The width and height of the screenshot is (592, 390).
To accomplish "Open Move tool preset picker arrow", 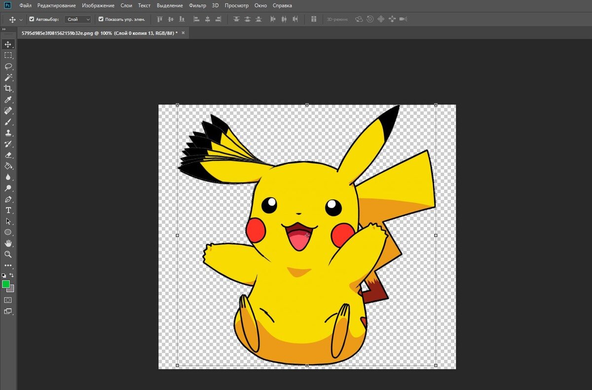I will click(x=21, y=19).
